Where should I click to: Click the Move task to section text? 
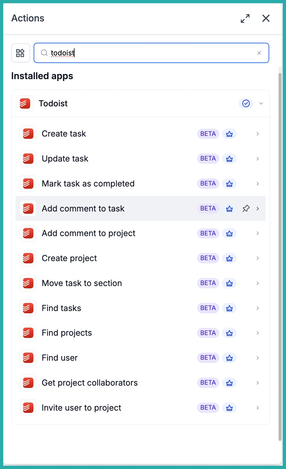click(x=82, y=283)
